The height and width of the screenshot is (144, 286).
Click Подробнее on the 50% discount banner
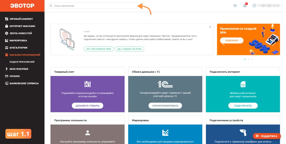[232, 40]
